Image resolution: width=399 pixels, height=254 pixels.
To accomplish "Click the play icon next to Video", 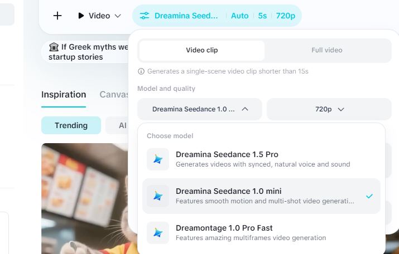I will [x=81, y=16].
